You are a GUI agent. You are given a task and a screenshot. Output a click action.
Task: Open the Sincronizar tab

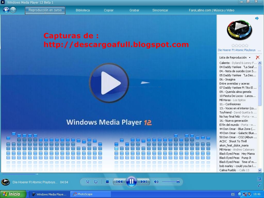tap(160, 10)
